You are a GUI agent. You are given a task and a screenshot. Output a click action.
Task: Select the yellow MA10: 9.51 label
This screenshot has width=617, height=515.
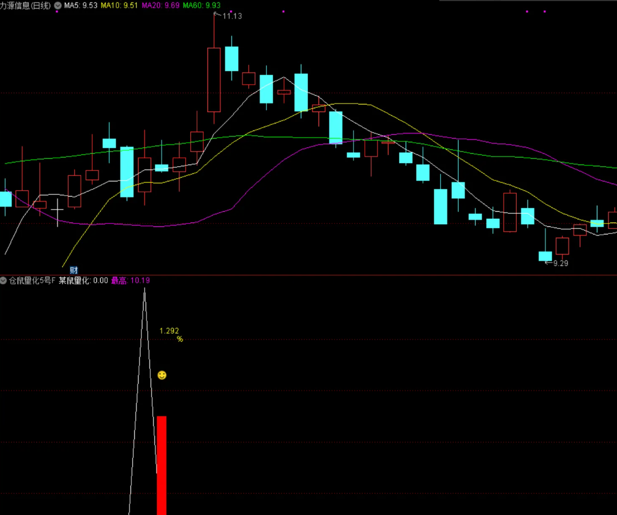pyautogui.click(x=119, y=5)
